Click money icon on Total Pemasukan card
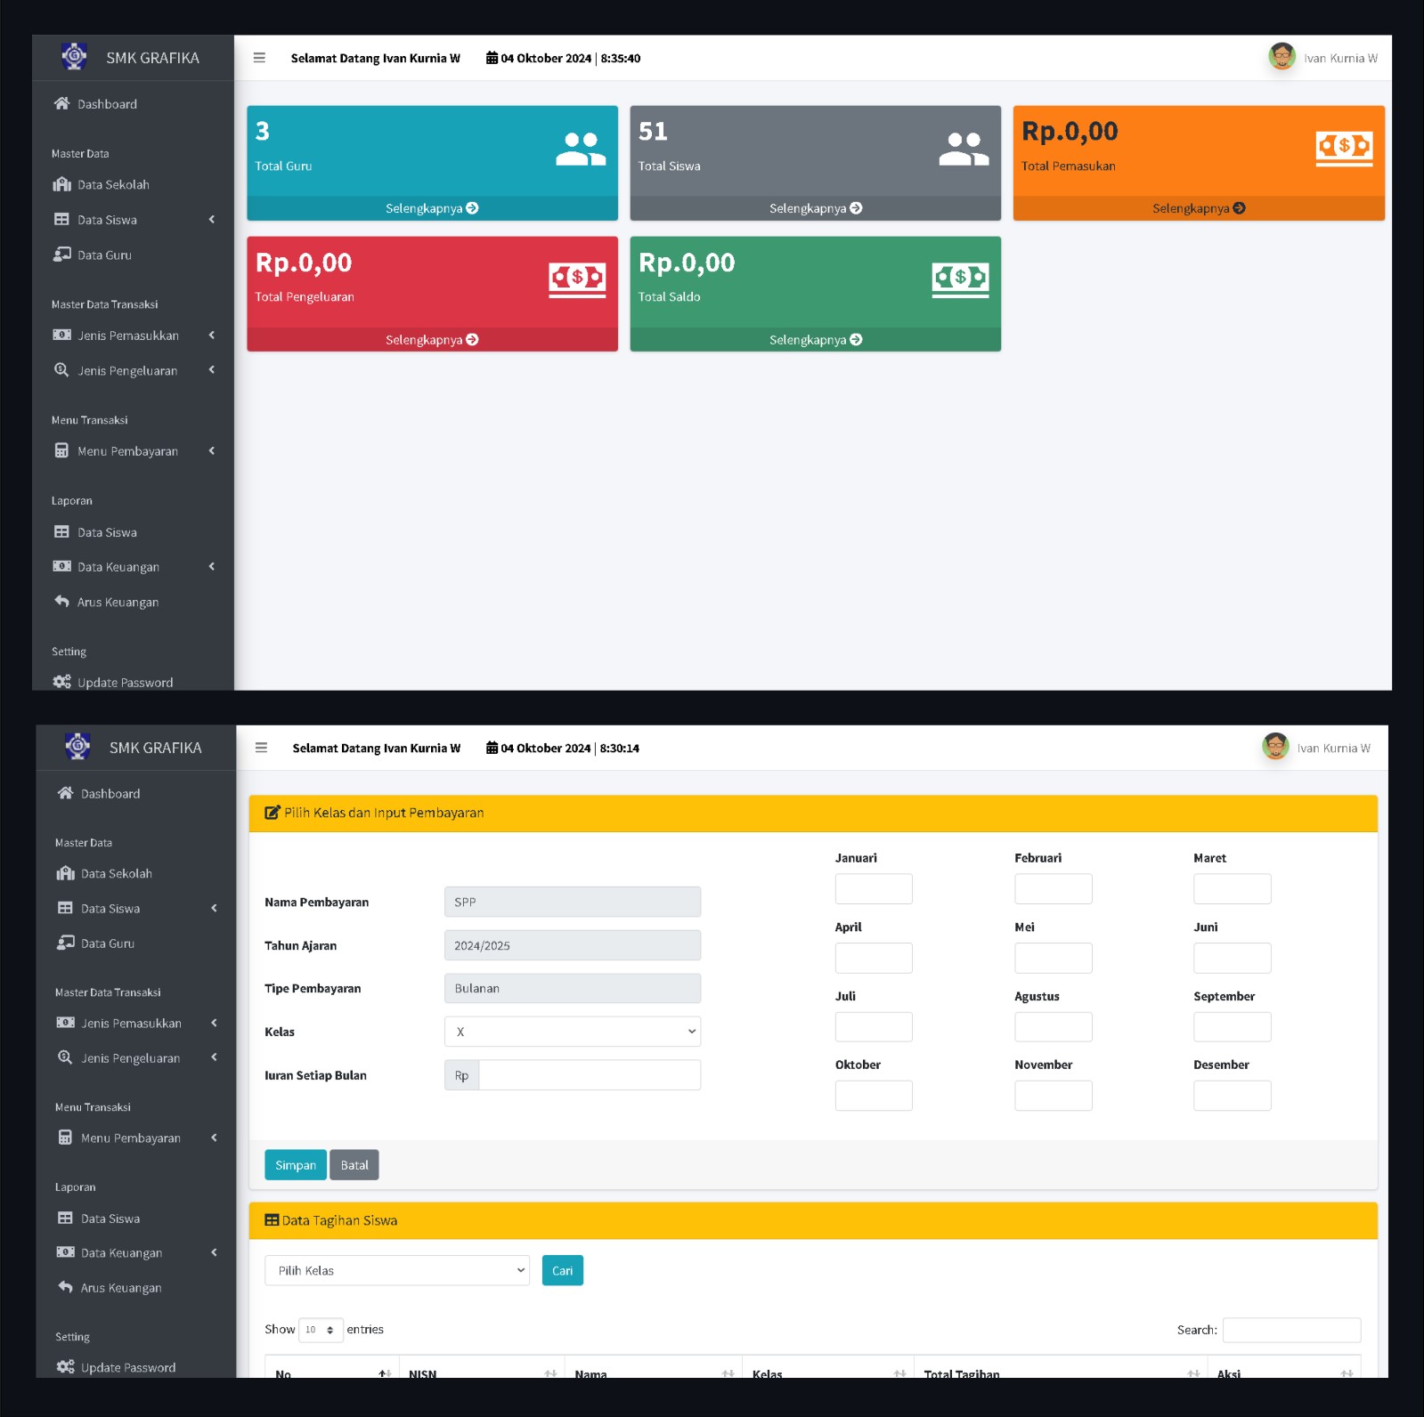Image resolution: width=1424 pixels, height=1417 pixels. coord(1344,148)
